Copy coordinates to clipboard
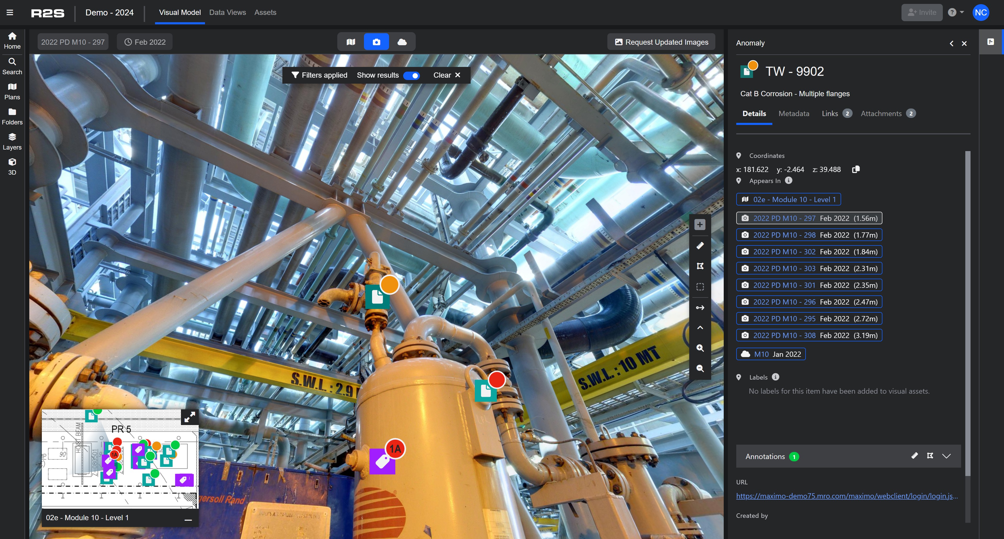This screenshot has width=1004, height=539. click(x=856, y=169)
